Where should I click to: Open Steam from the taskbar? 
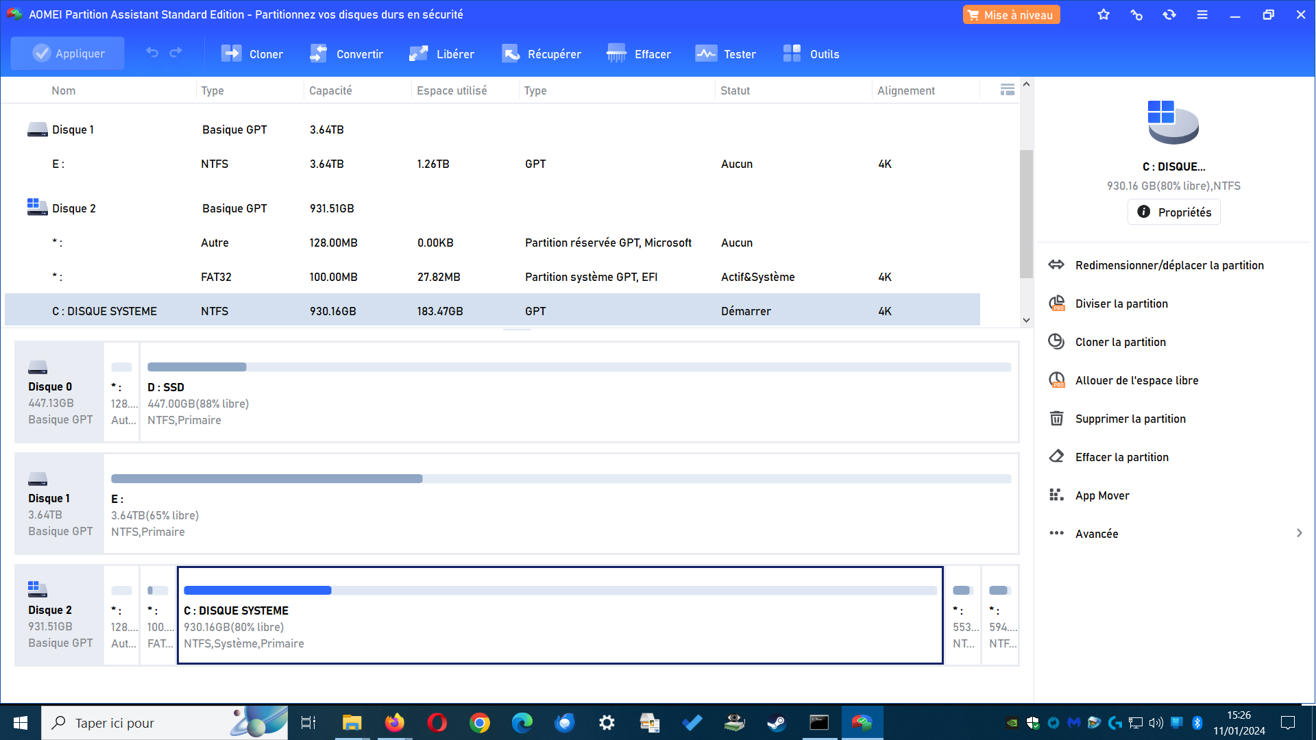click(776, 723)
